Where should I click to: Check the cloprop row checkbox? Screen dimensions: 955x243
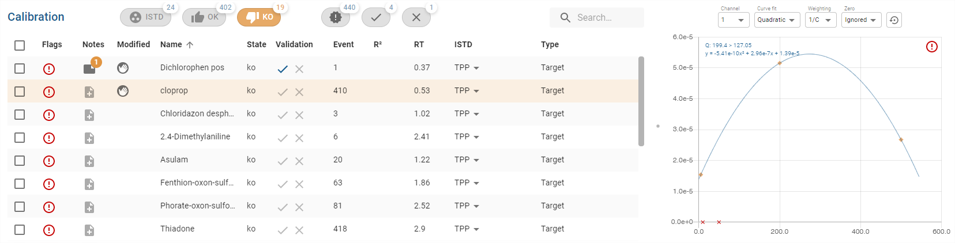[20, 92]
